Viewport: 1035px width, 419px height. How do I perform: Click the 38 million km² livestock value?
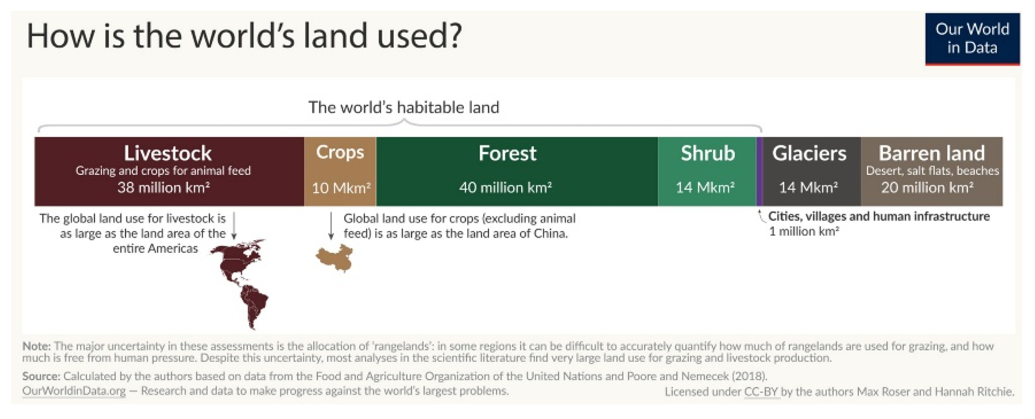(x=164, y=187)
